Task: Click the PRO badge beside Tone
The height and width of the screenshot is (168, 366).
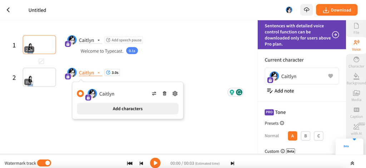Action: (269, 112)
